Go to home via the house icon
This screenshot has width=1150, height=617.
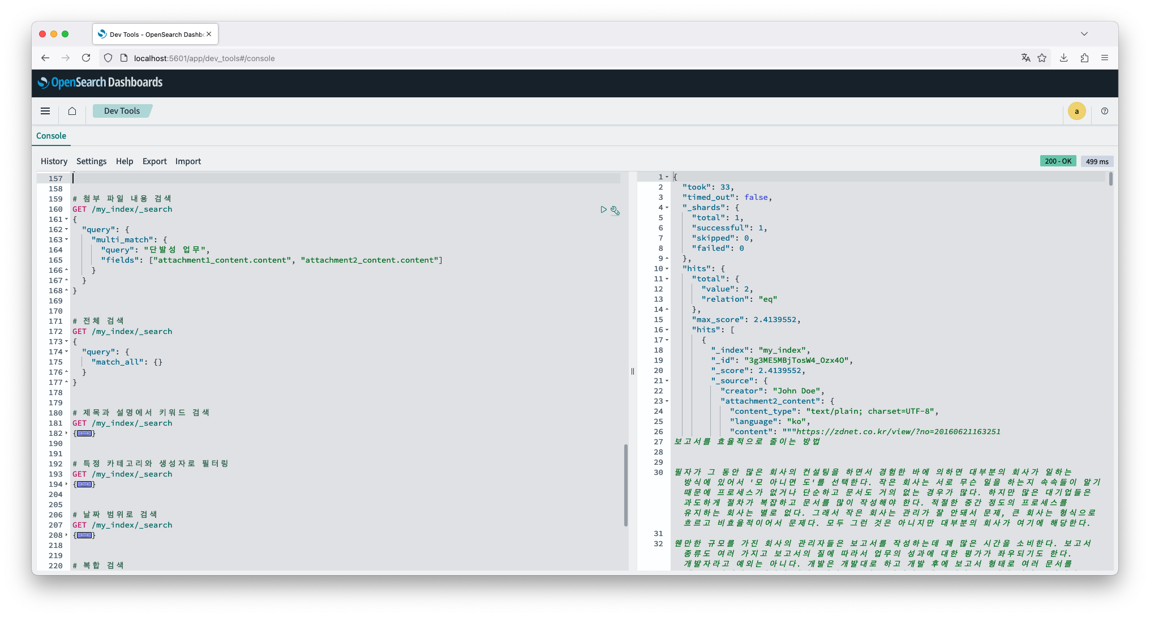tap(72, 111)
